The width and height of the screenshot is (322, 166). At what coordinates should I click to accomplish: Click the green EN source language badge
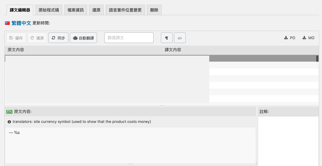[9, 112]
